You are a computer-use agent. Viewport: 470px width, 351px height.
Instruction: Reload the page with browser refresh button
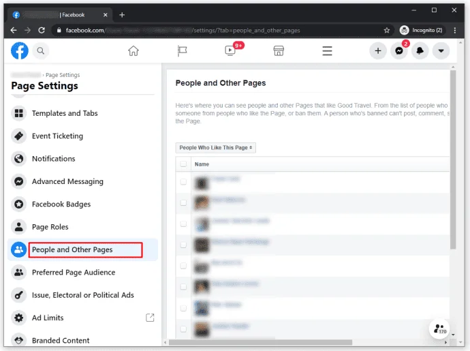tap(42, 30)
